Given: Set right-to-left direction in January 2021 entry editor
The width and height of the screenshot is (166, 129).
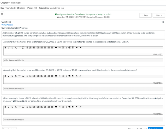Looking at the screenshot, I should tap(73, 107).
